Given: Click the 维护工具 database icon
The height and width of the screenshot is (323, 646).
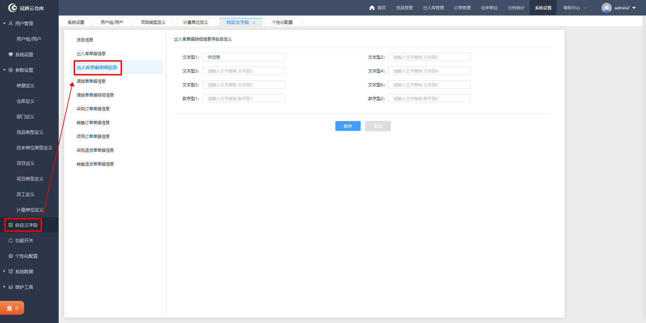Looking at the screenshot, I should 11,287.
